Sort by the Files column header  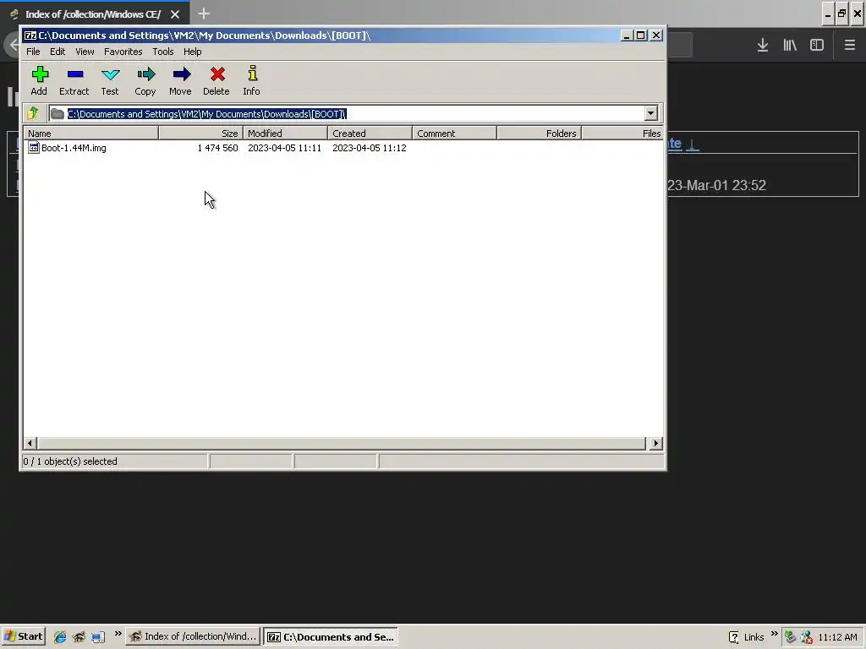pos(622,134)
